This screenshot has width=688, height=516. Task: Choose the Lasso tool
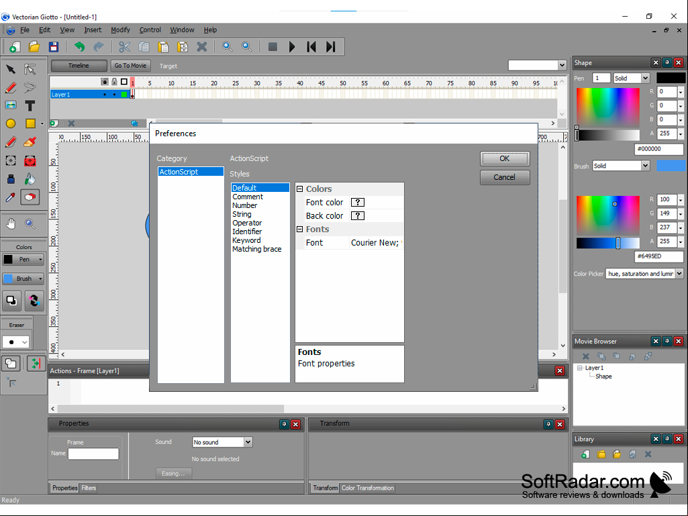pyautogui.click(x=30, y=87)
